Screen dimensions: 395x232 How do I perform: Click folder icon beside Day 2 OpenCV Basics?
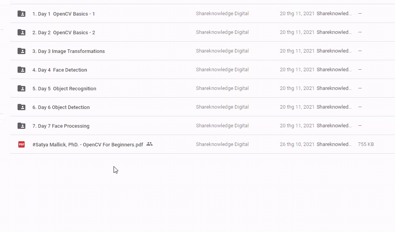21,32
